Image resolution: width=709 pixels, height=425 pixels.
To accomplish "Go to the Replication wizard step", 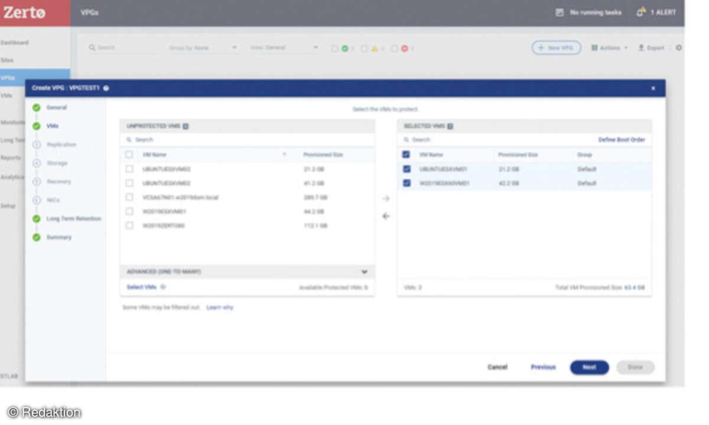I will pyautogui.click(x=61, y=145).
